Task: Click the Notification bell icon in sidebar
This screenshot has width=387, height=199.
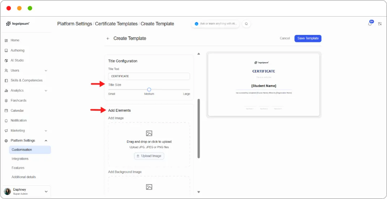Action: click(x=6, y=121)
